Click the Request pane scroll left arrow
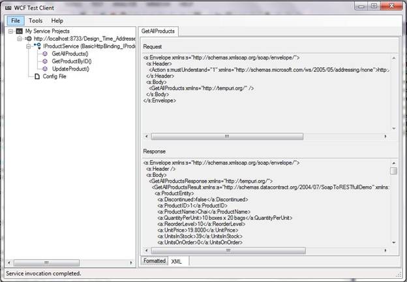The image size is (407, 282). (146, 136)
